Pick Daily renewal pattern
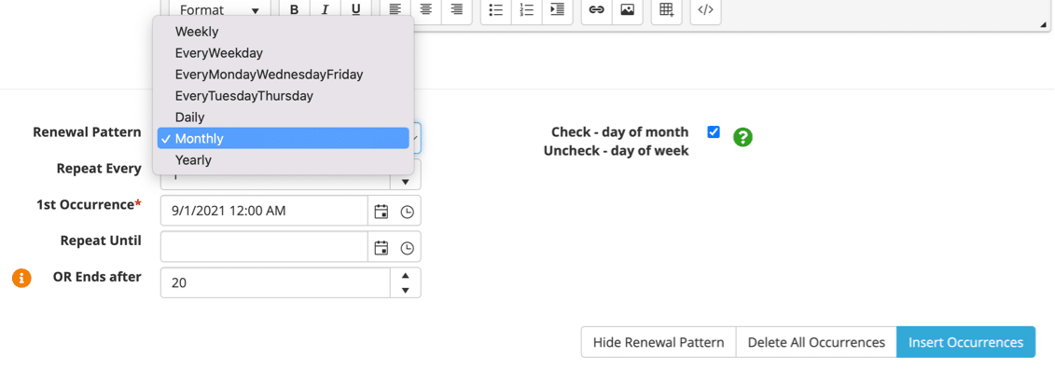Screen dimensions: 1055x371 284,117
